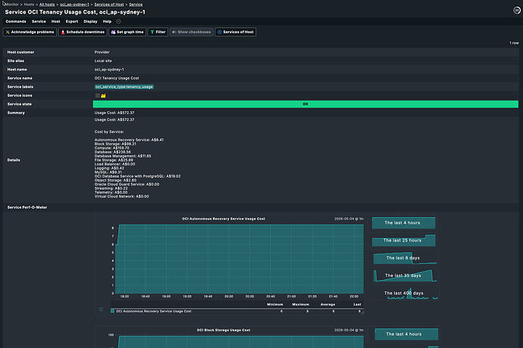Select 'The last 4 hours' thumbnail for Recovery Service graph

[x=403, y=222]
